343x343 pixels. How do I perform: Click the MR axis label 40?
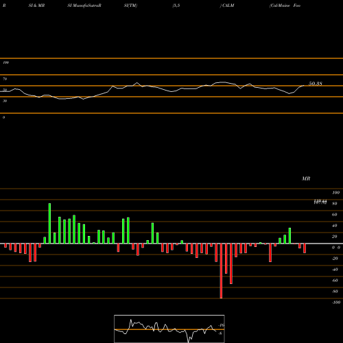coord(335,226)
